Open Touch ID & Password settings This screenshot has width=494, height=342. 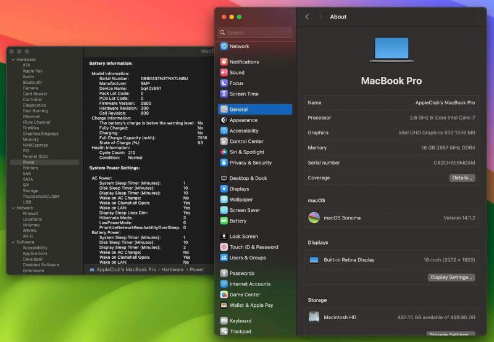click(253, 247)
